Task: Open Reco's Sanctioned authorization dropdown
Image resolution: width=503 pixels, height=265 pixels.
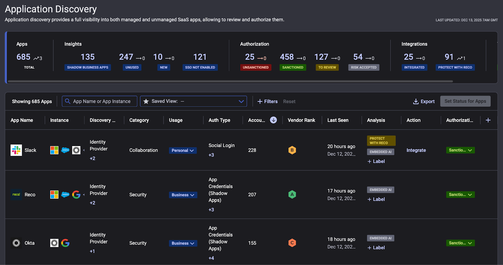Action: [x=460, y=195]
